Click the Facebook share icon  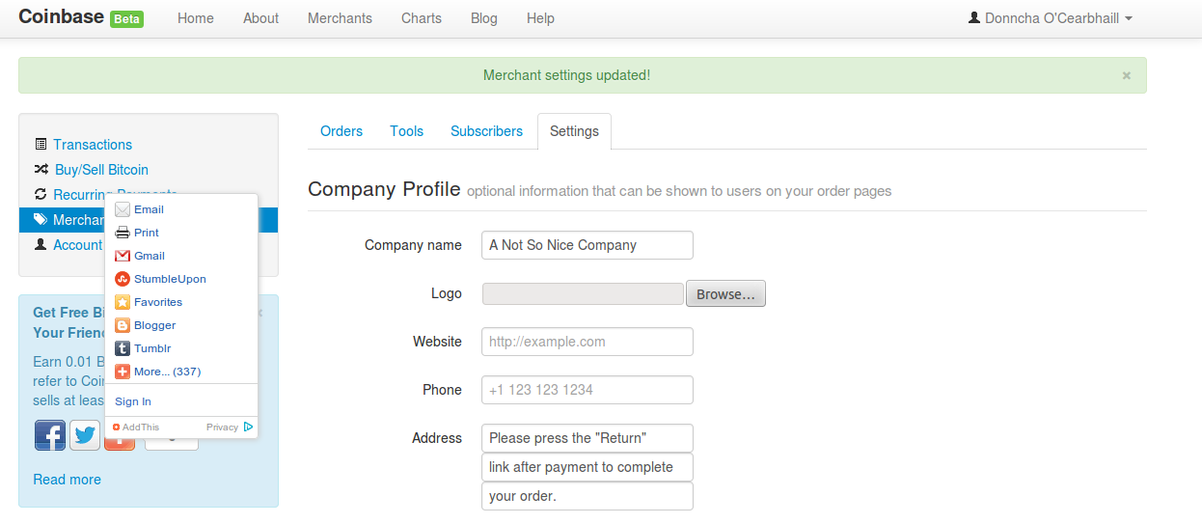[50, 435]
